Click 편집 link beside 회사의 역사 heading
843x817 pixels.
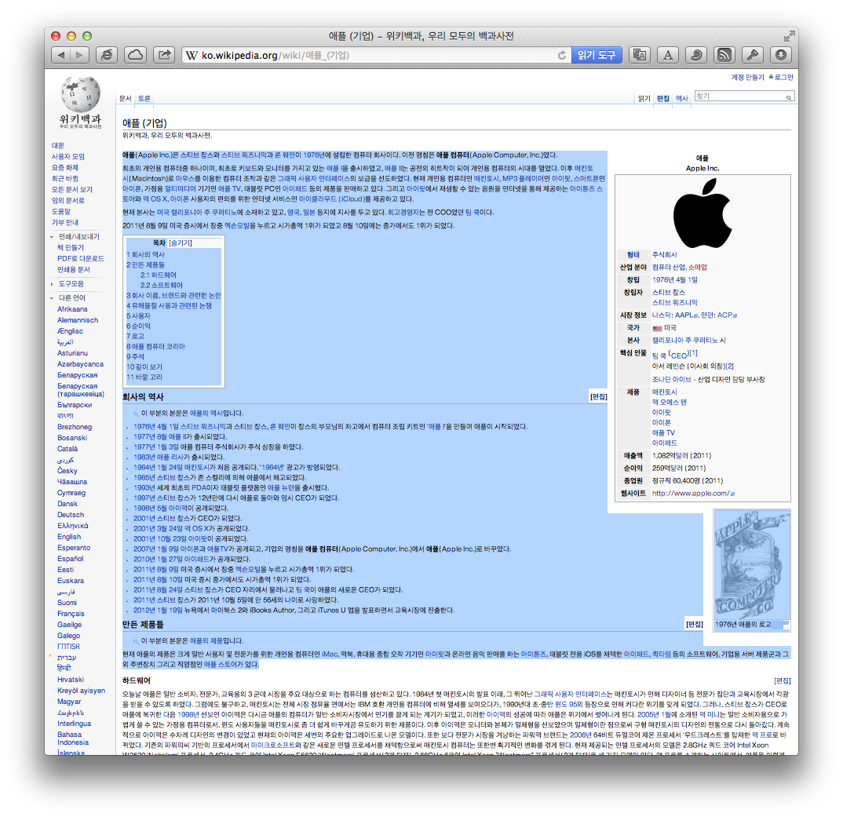coord(598,396)
